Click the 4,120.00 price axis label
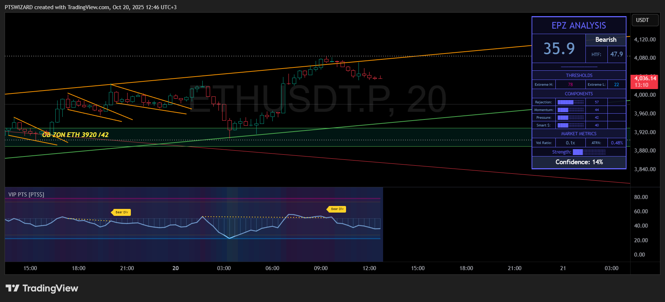 point(645,40)
